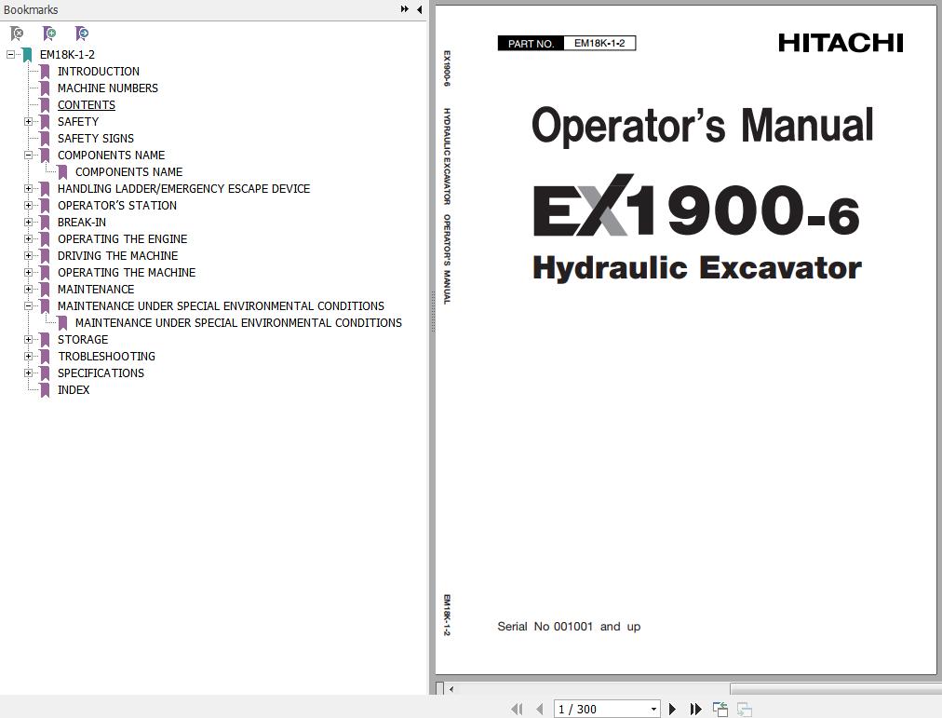This screenshot has height=718, width=942.
Task: Select the STORAGE bookmark text
Action: 83,340
